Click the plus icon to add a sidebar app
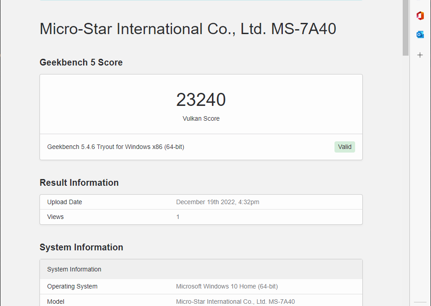 [420, 55]
